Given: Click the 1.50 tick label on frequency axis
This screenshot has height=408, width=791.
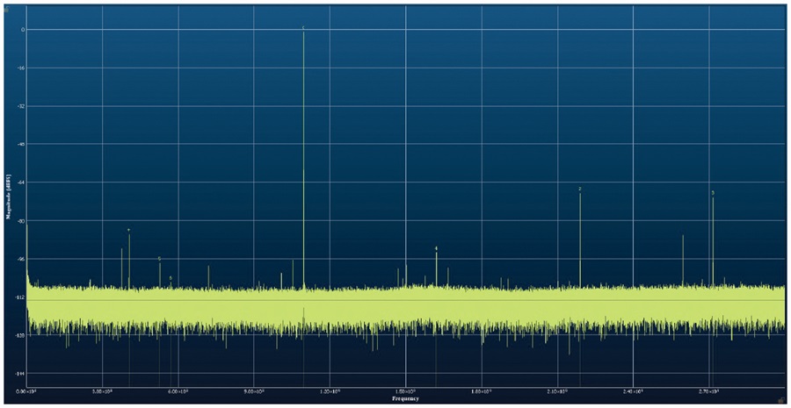Looking at the screenshot, I should pos(405,390).
